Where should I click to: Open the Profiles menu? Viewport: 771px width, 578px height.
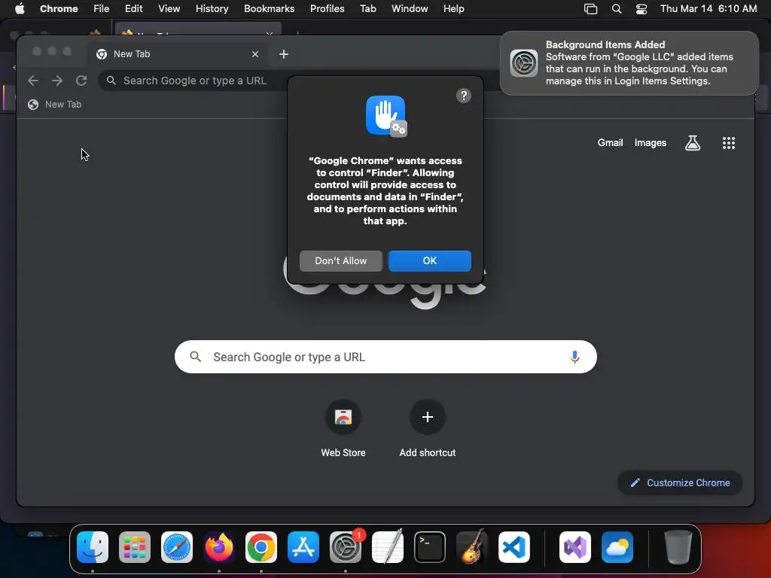(x=327, y=9)
